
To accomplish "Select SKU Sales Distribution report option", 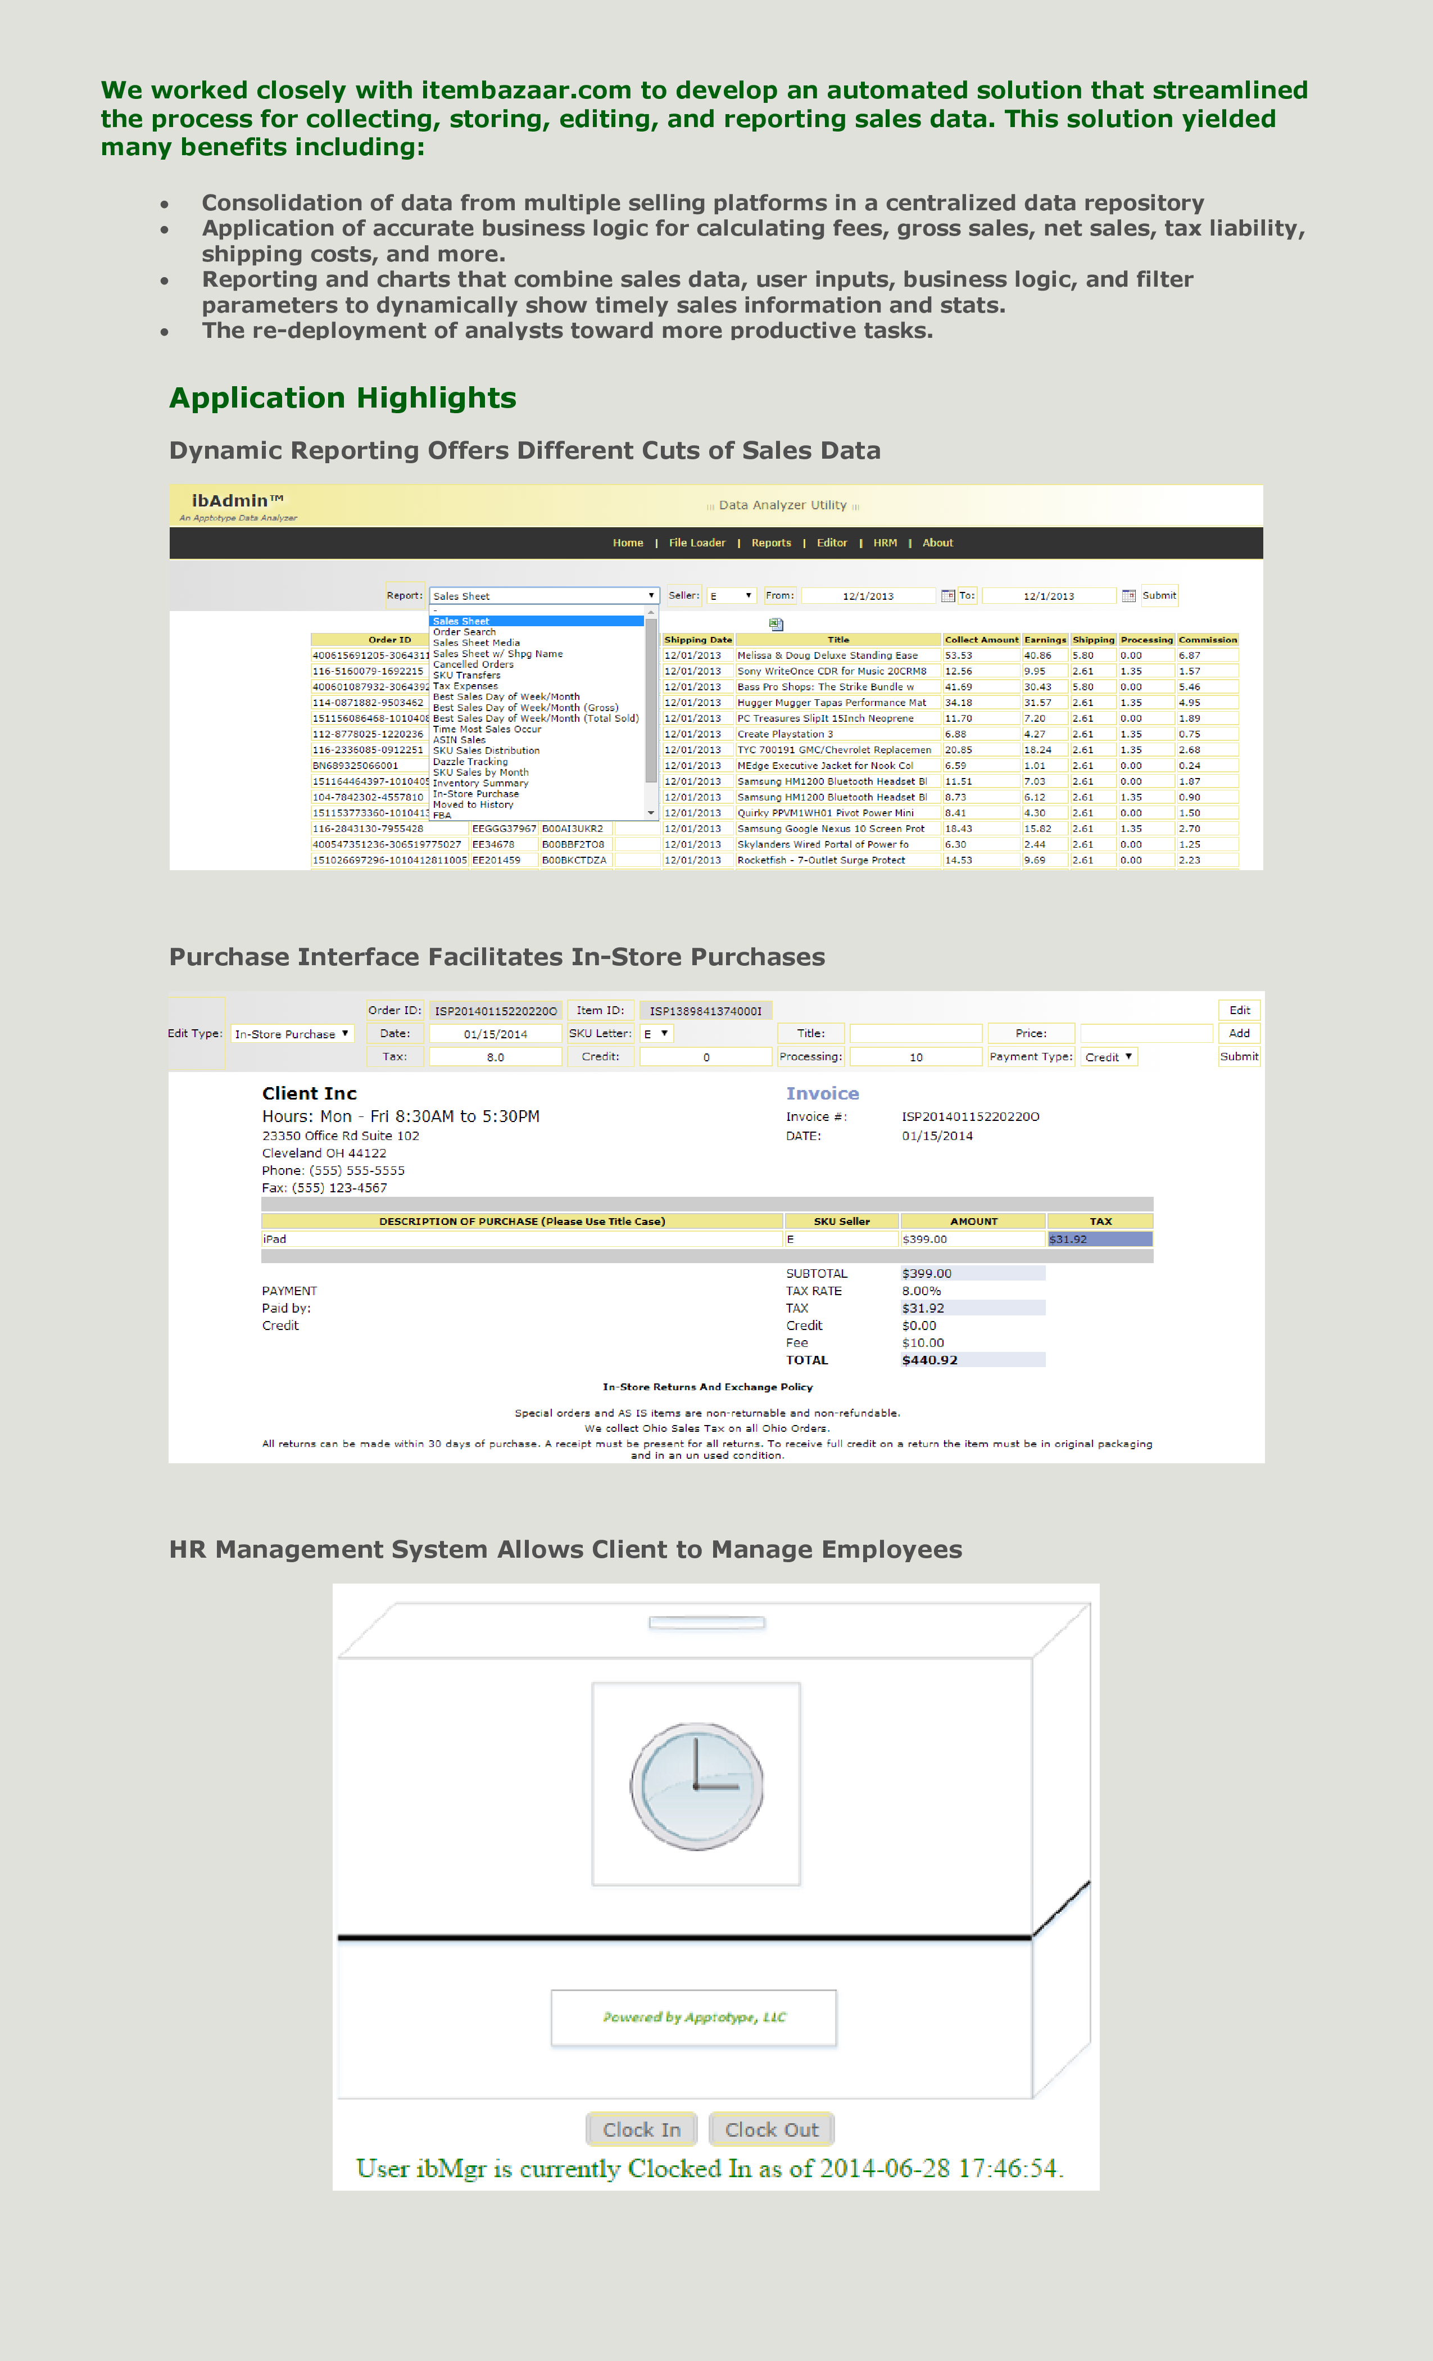I will [x=537, y=750].
